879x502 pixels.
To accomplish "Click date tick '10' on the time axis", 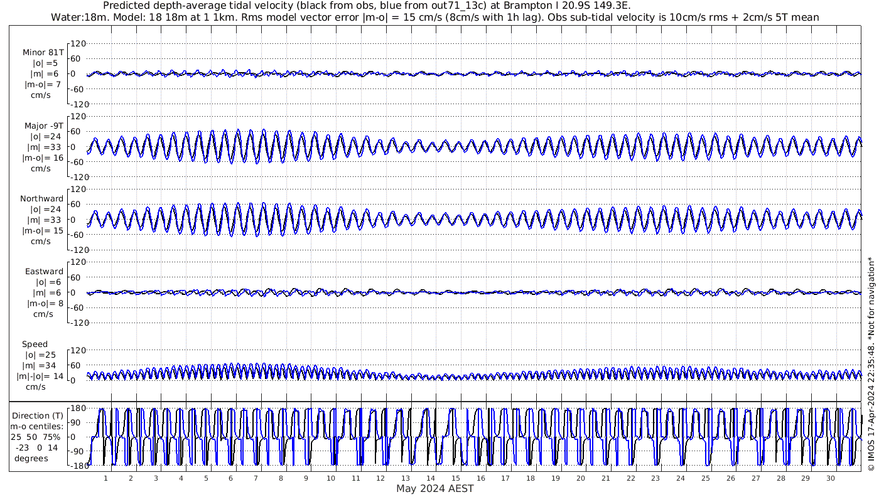I will point(331,478).
